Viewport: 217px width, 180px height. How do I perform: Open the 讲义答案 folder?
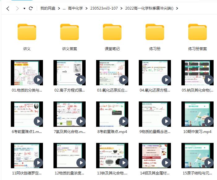click(70, 32)
